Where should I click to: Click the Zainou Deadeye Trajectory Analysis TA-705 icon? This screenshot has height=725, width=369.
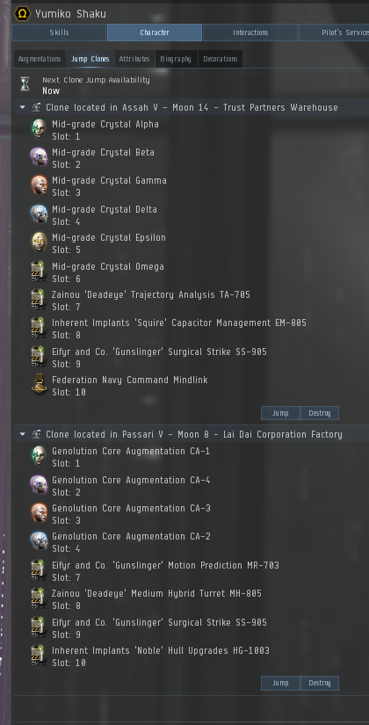[x=39, y=300]
